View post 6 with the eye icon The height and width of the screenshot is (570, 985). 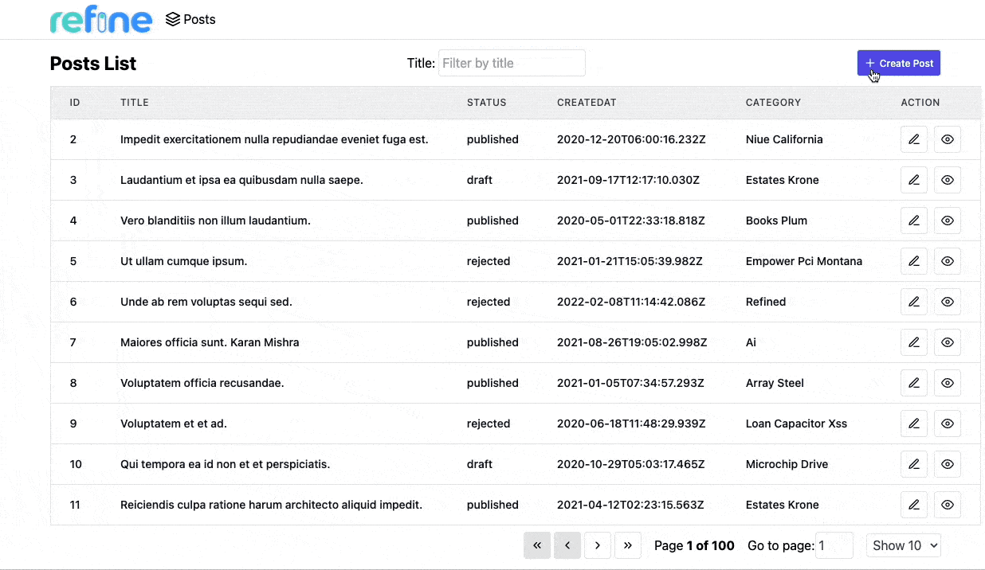point(947,302)
